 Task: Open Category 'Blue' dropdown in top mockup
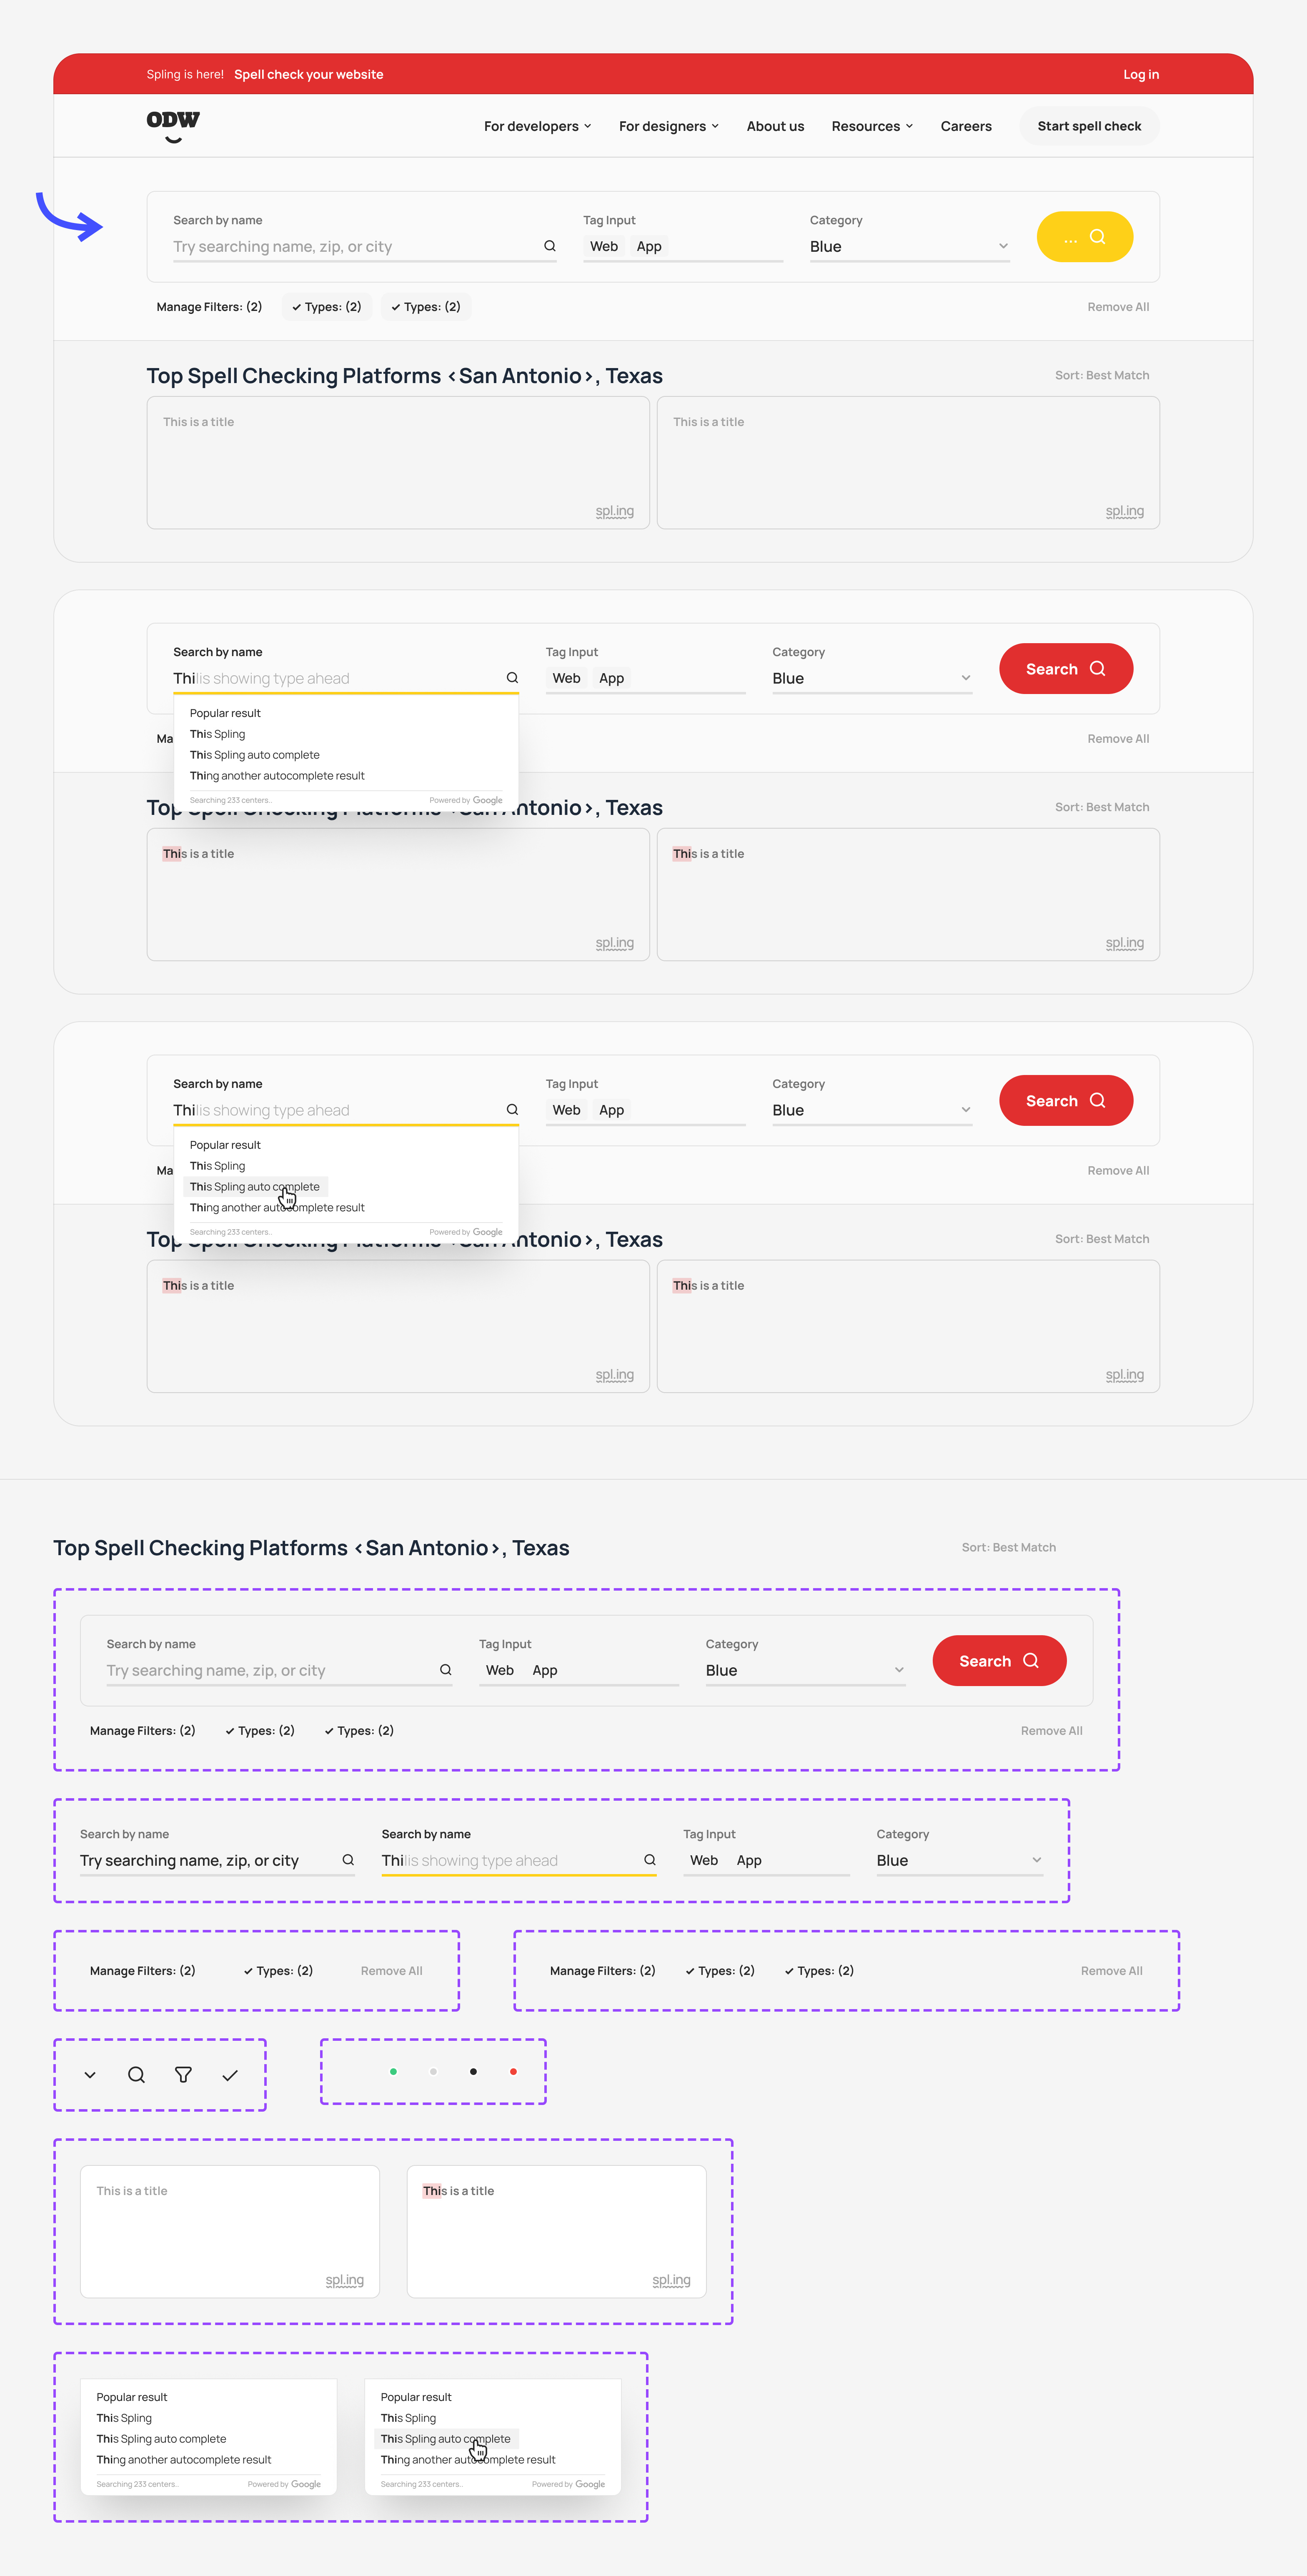point(910,247)
